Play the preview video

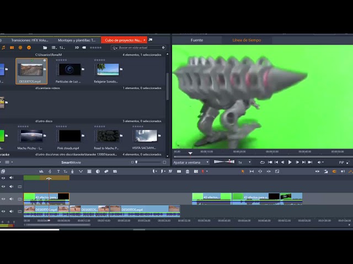click(x=290, y=162)
